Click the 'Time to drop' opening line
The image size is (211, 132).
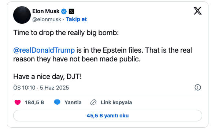(66, 33)
